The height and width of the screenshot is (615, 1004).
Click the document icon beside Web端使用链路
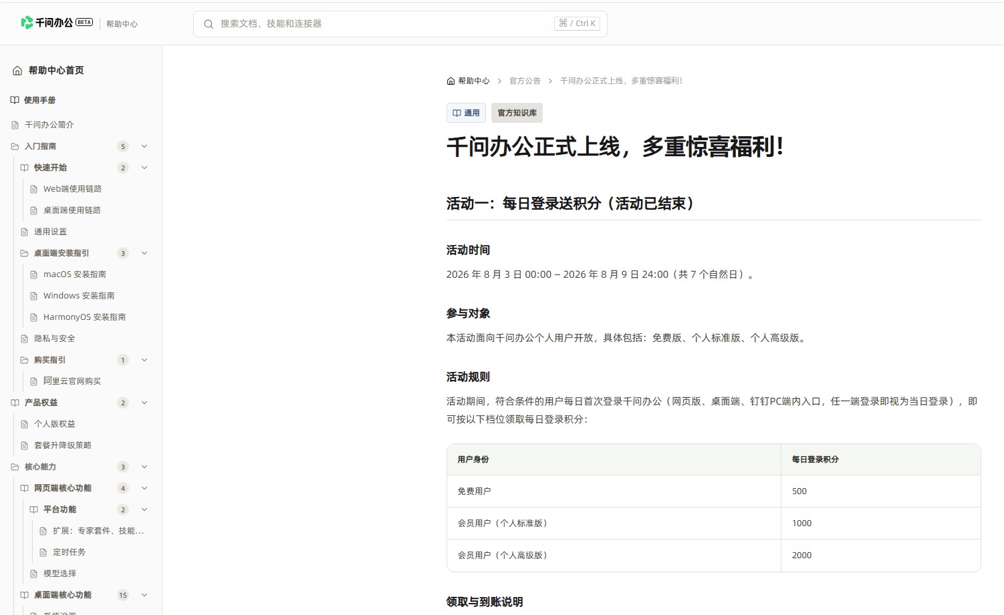tap(34, 189)
